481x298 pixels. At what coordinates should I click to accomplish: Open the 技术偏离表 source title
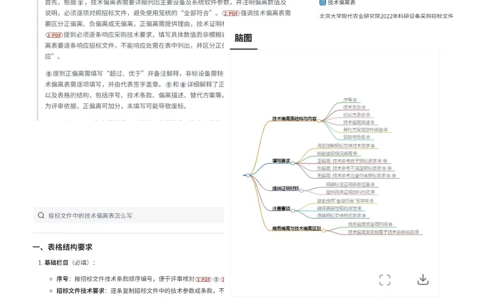point(342,3)
